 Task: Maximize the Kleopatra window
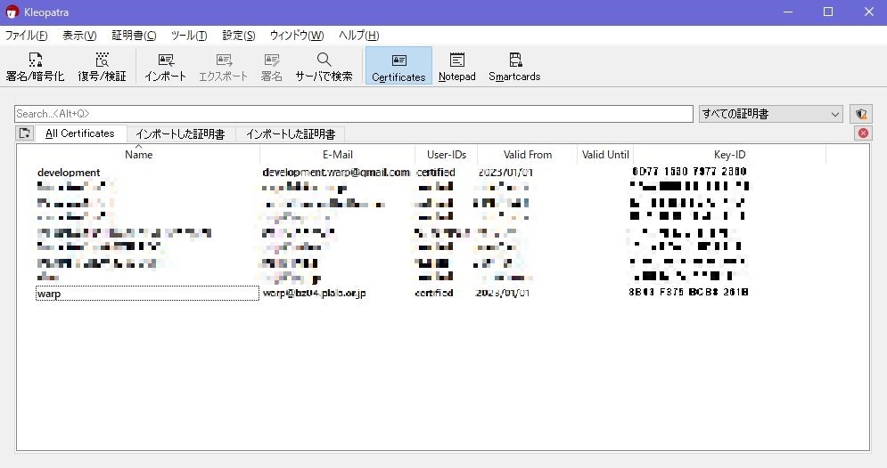[x=828, y=12]
